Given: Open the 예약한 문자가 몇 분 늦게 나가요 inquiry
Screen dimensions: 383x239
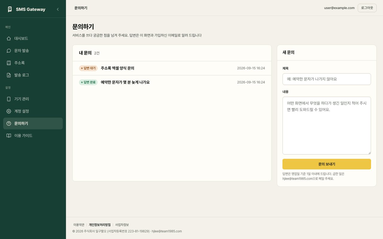Looking at the screenshot, I should (172, 82).
